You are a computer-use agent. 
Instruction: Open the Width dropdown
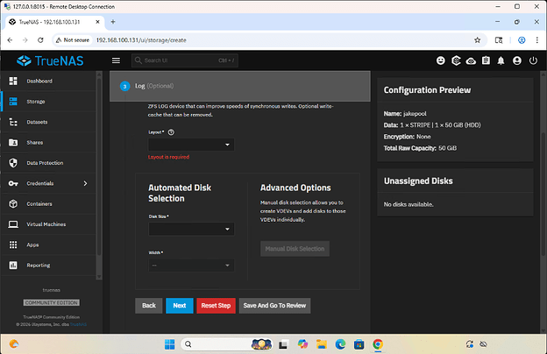click(x=191, y=265)
